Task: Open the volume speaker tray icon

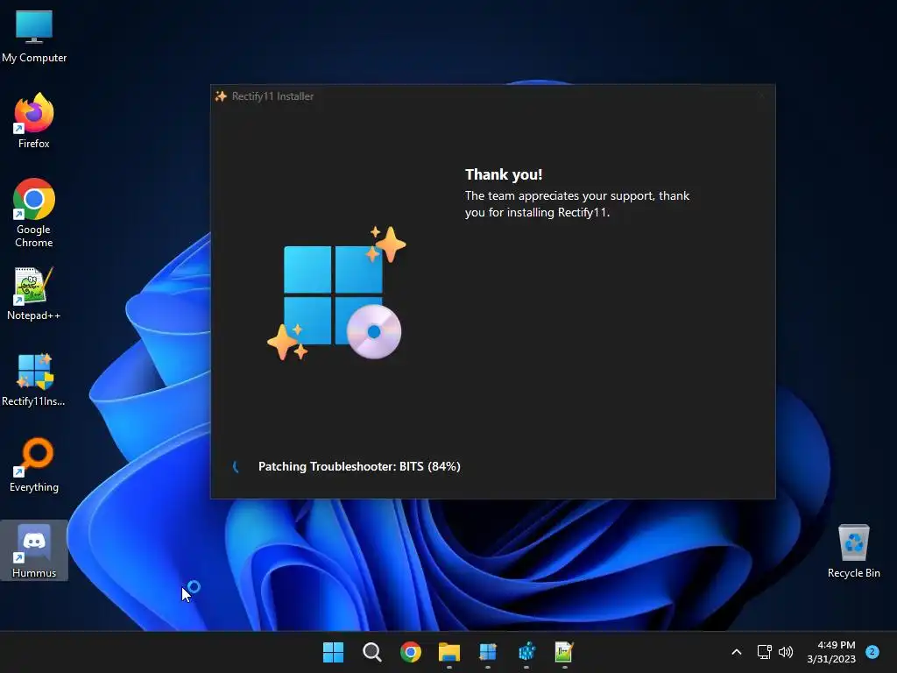Action: [786, 652]
